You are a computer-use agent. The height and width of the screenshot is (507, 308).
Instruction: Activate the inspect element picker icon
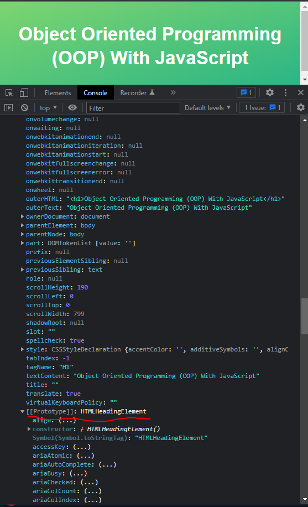[9, 93]
